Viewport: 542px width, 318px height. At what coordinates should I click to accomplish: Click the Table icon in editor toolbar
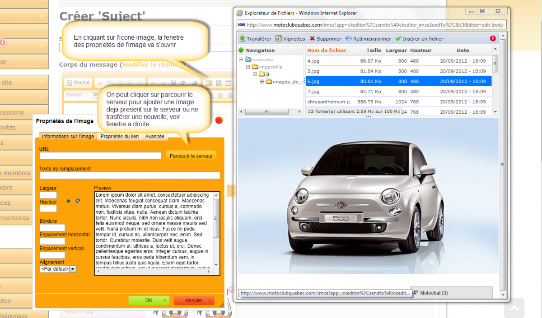click(229, 83)
